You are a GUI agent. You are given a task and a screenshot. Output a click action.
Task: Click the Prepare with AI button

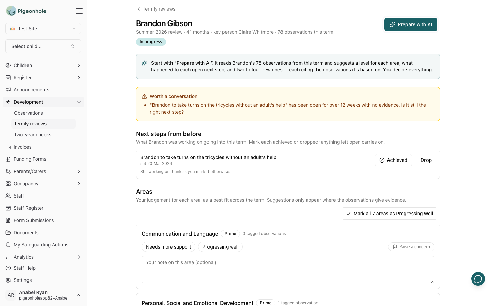411,24
